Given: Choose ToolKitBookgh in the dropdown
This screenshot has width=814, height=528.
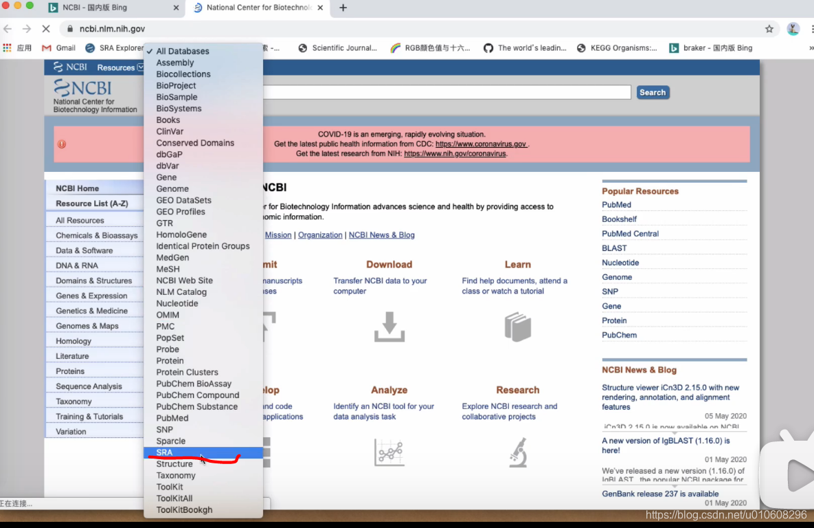Looking at the screenshot, I should coord(203,510).
